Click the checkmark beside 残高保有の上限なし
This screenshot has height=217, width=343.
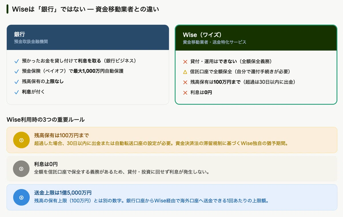17,82
